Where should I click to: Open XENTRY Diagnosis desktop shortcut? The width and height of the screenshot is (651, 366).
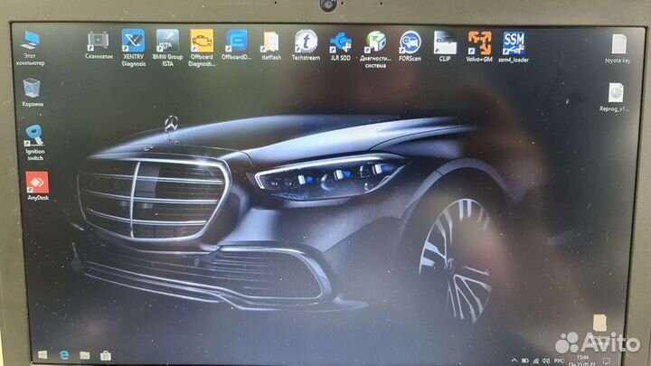pyautogui.click(x=133, y=42)
